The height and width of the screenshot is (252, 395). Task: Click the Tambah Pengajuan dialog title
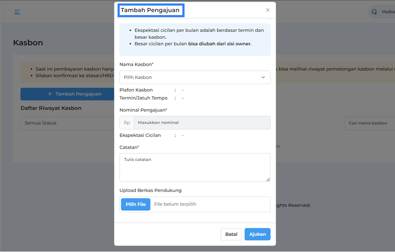pos(150,10)
